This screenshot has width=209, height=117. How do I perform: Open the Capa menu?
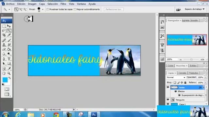42,4
